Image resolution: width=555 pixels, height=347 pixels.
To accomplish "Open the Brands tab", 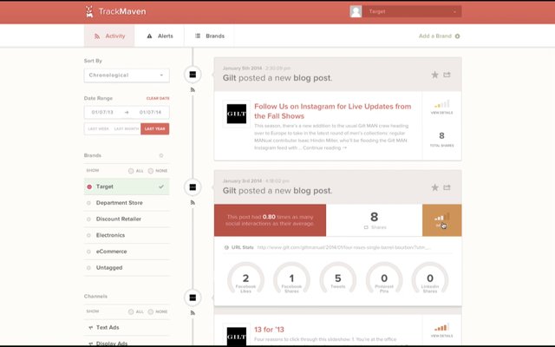I will click(x=210, y=36).
